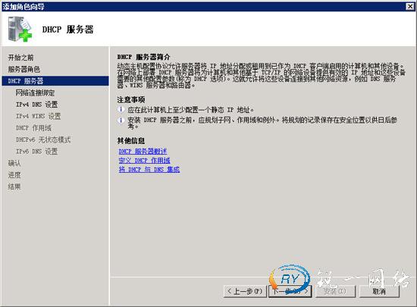Click the DHCP 服务器简介 heading
Image resolution: width=417 pixels, height=307 pixels.
143,57
